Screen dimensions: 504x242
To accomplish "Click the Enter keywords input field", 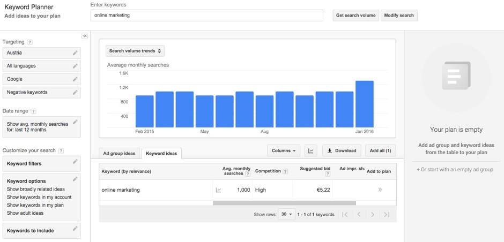I will (x=206, y=16).
